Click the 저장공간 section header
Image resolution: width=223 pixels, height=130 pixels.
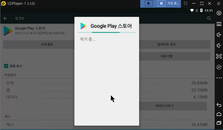point(10,75)
